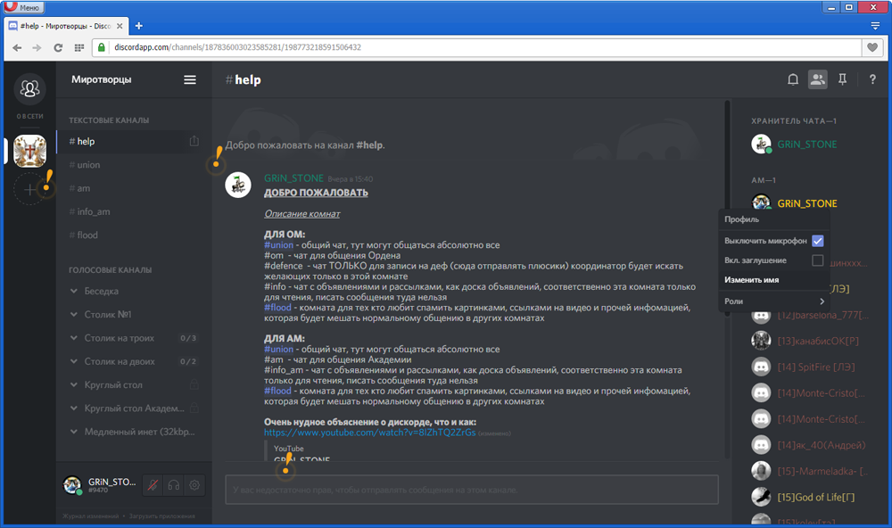Click own avatar in the user panel
This screenshot has height=528, width=892.
click(x=72, y=485)
